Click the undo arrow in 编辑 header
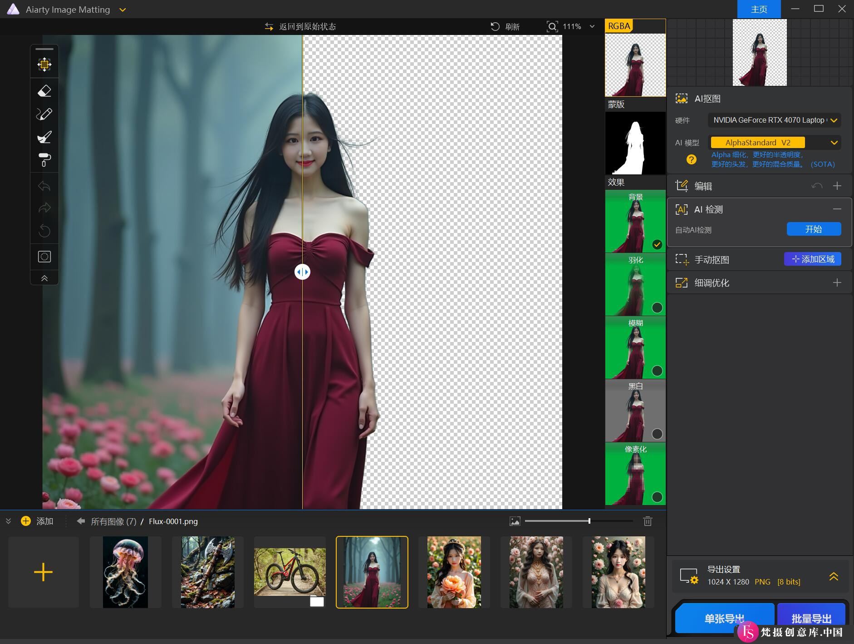 [817, 186]
